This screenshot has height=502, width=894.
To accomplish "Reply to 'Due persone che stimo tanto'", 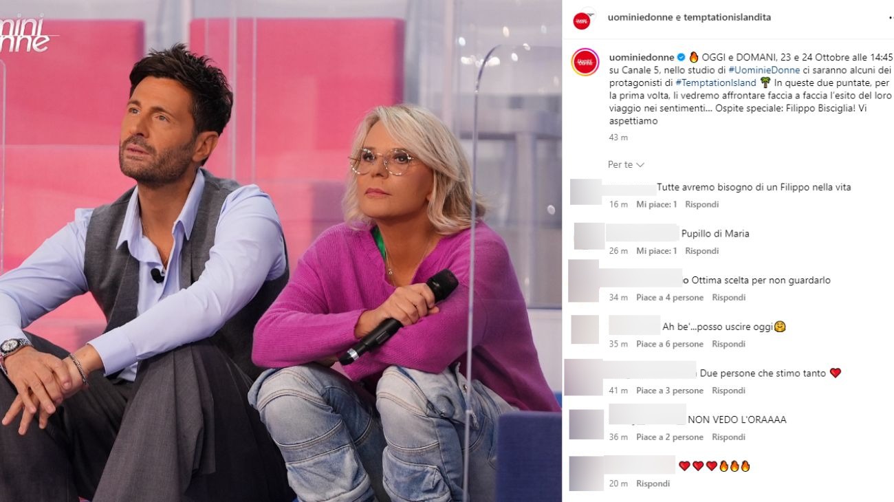I will (729, 391).
